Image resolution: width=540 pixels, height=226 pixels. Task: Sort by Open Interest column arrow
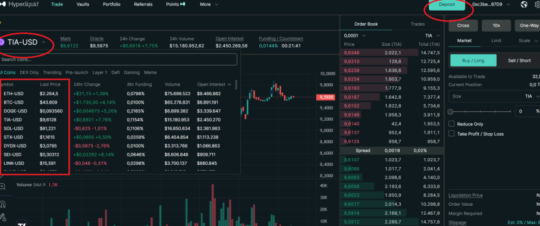(230, 84)
